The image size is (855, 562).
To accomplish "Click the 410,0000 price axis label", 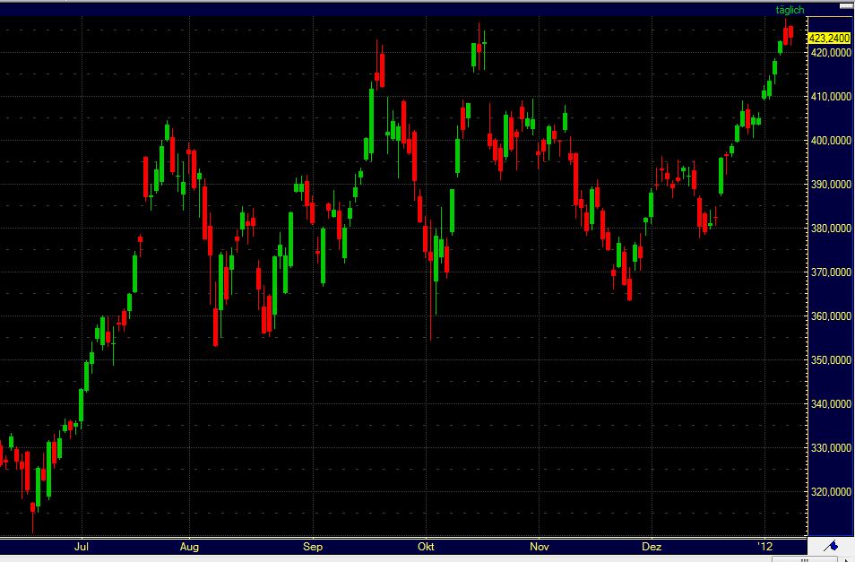I will pos(831,97).
